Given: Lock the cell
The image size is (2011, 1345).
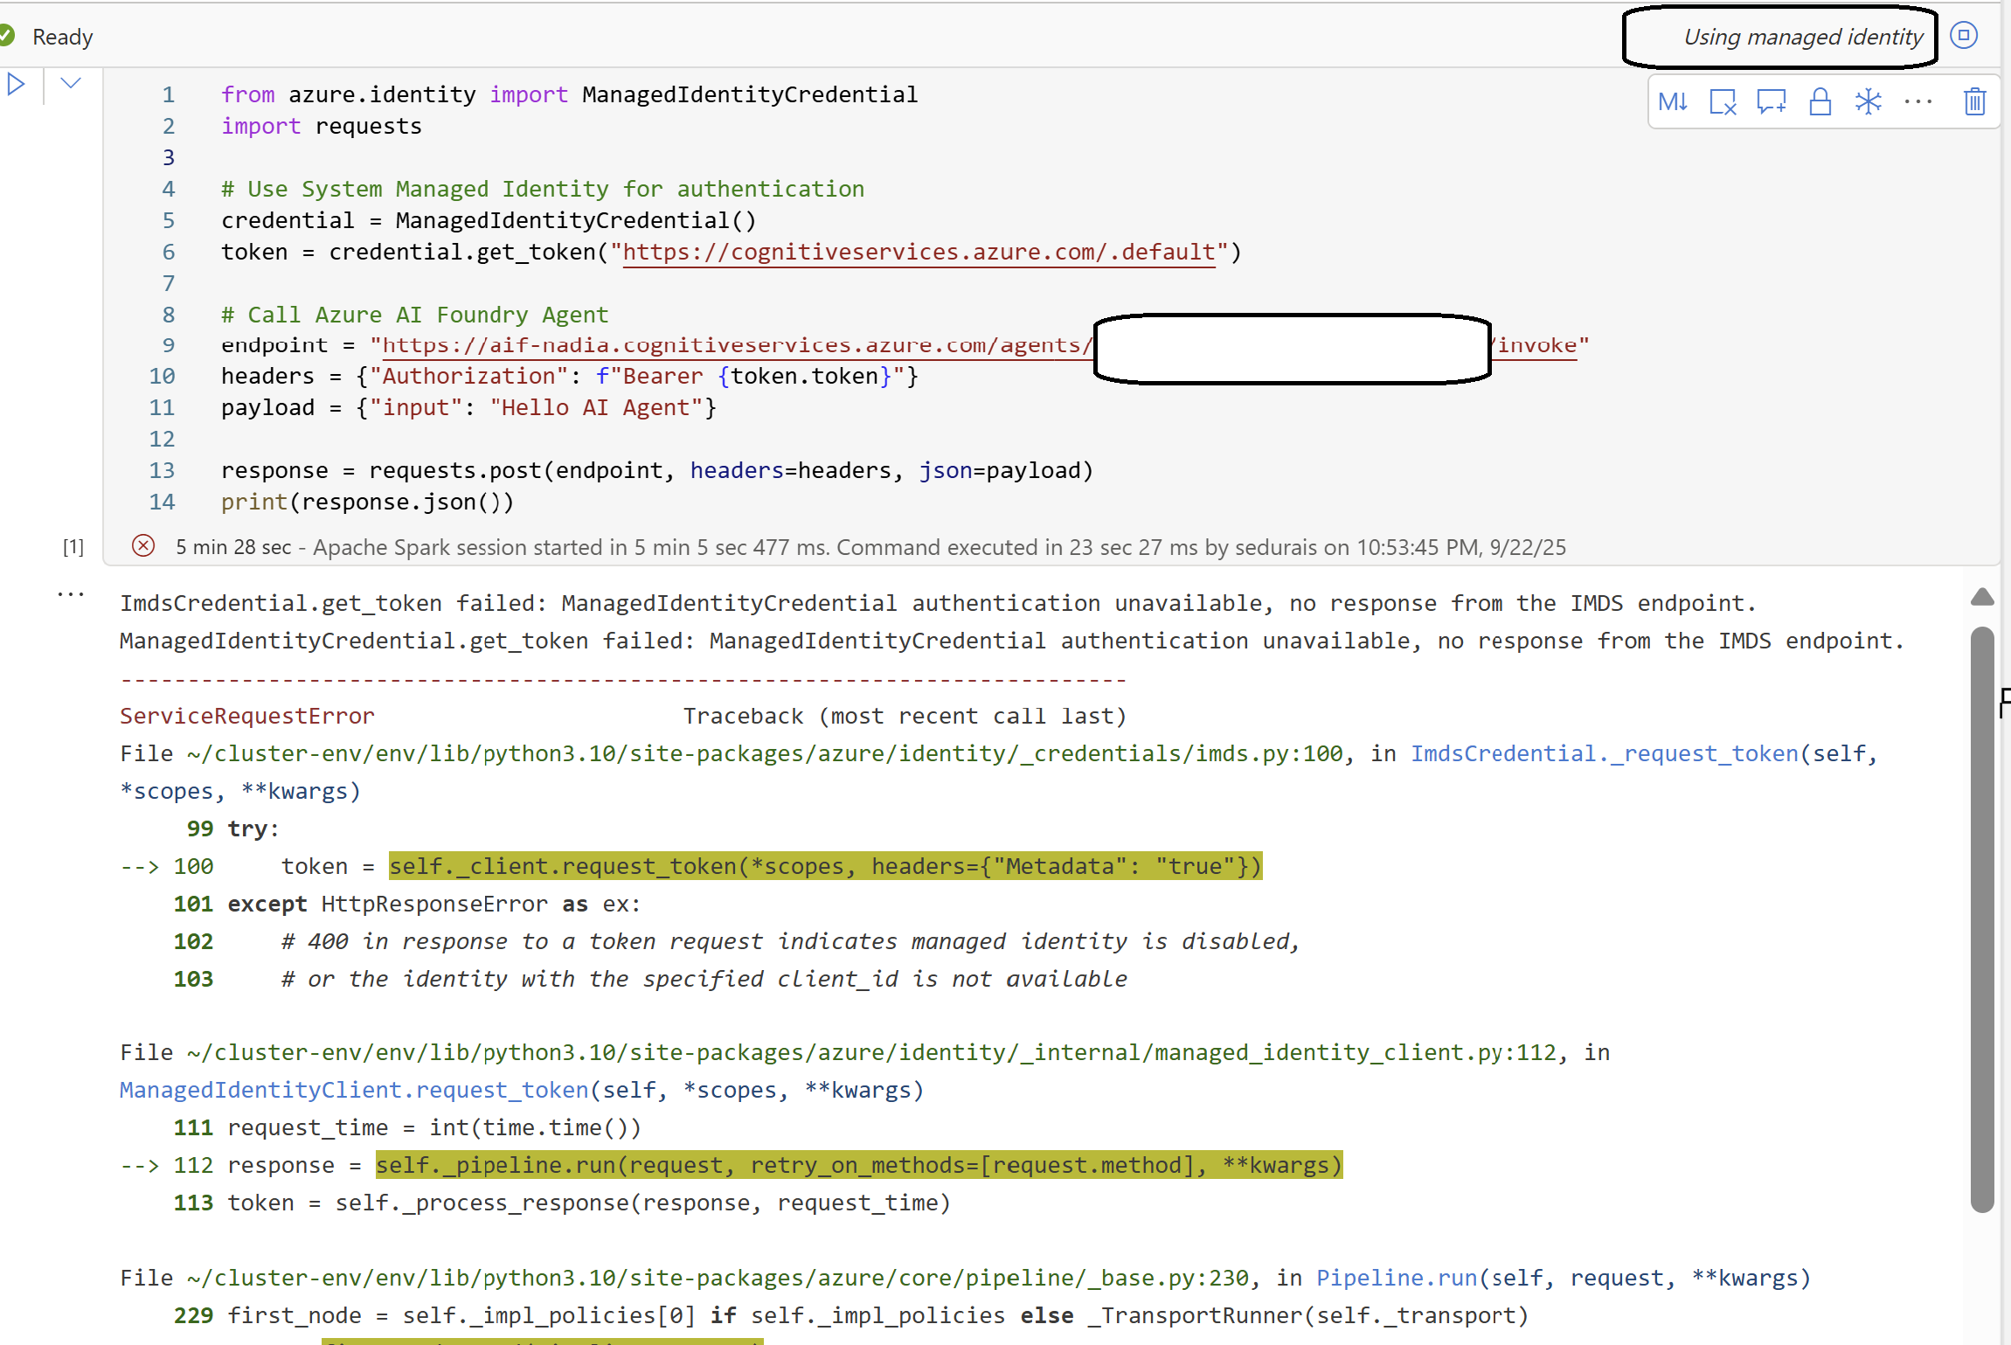Looking at the screenshot, I should [x=1820, y=102].
